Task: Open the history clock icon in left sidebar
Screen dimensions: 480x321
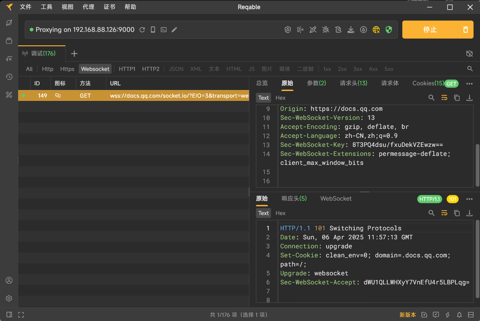Action: click(x=9, y=77)
